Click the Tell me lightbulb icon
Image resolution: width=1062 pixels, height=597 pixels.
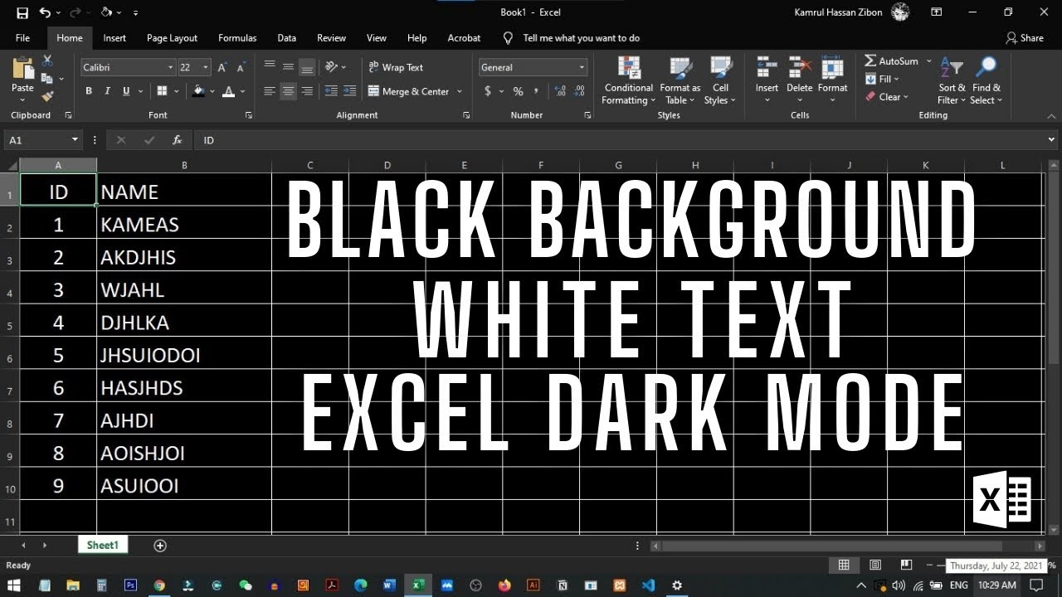point(509,38)
